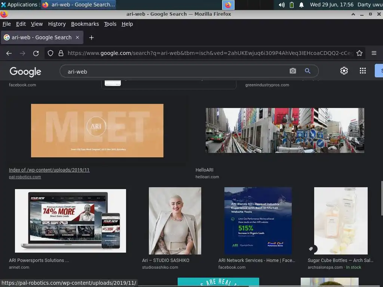This screenshot has width=383, height=287.
Task: Open the Tools menu
Action: pos(110,24)
